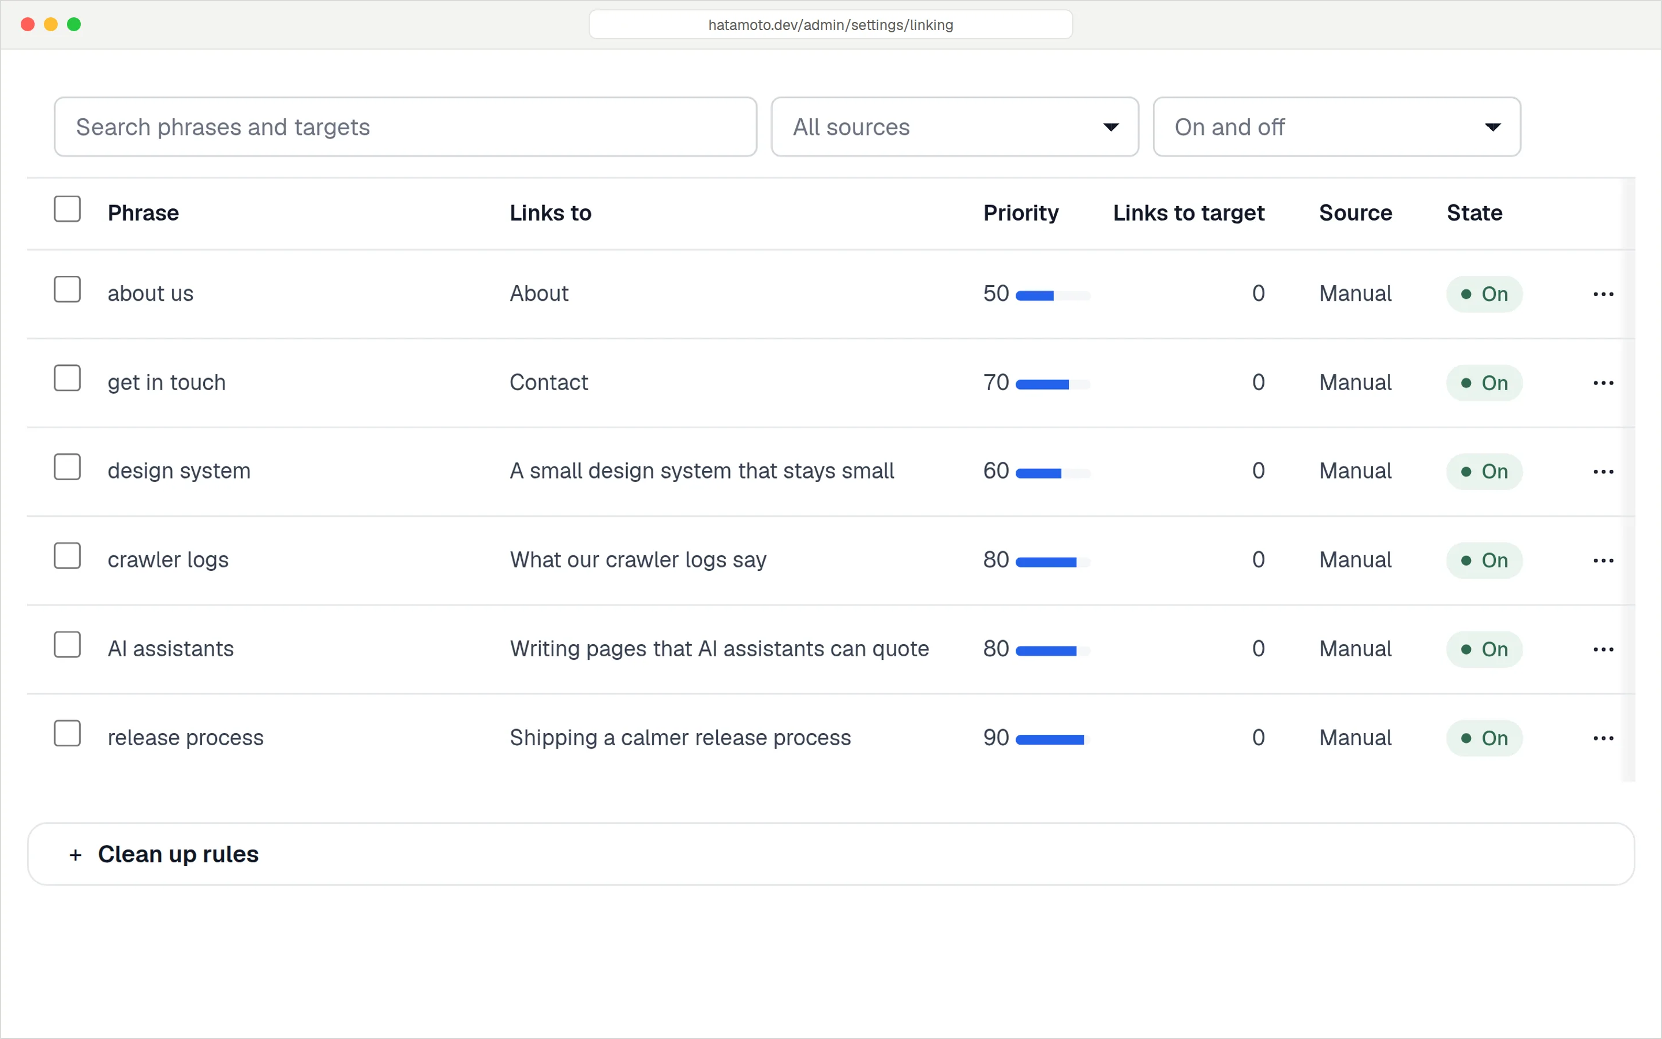
Task: Click the priority bar for about us
Action: click(x=1053, y=296)
